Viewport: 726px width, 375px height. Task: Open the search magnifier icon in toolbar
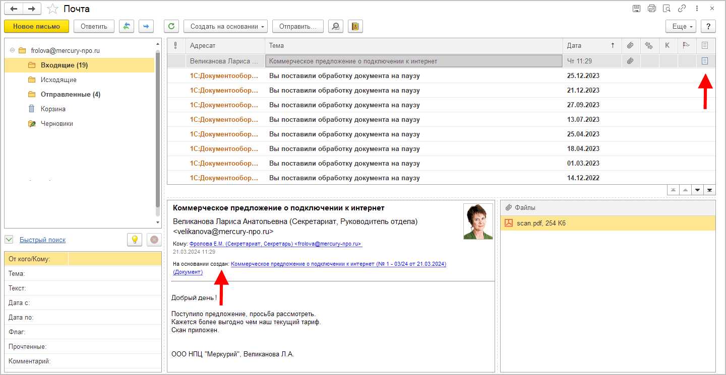335,26
